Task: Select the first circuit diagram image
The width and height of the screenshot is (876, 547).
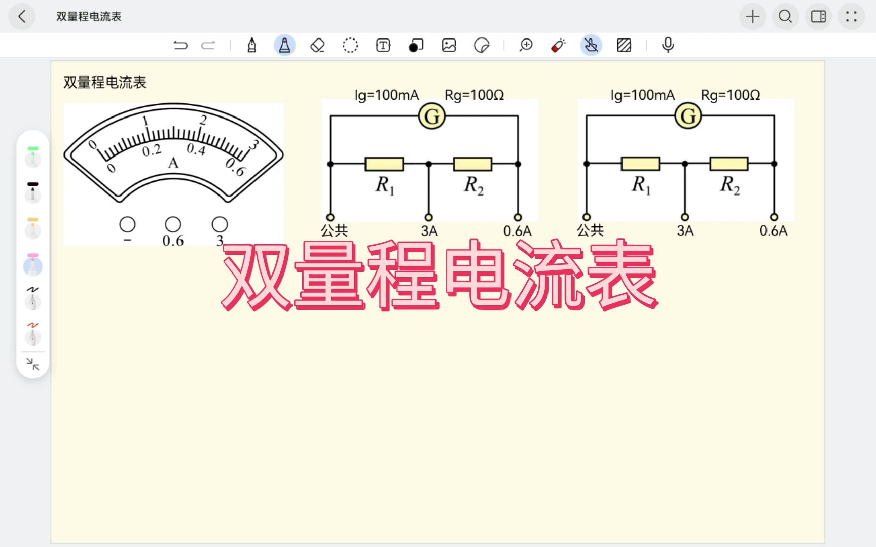Action: 430,161
